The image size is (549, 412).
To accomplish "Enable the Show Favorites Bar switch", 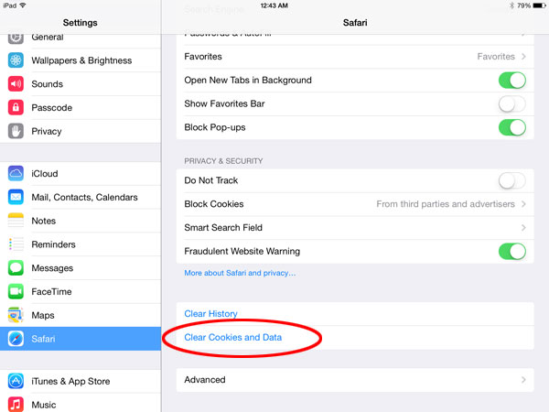I will click(x=511, y=104).
